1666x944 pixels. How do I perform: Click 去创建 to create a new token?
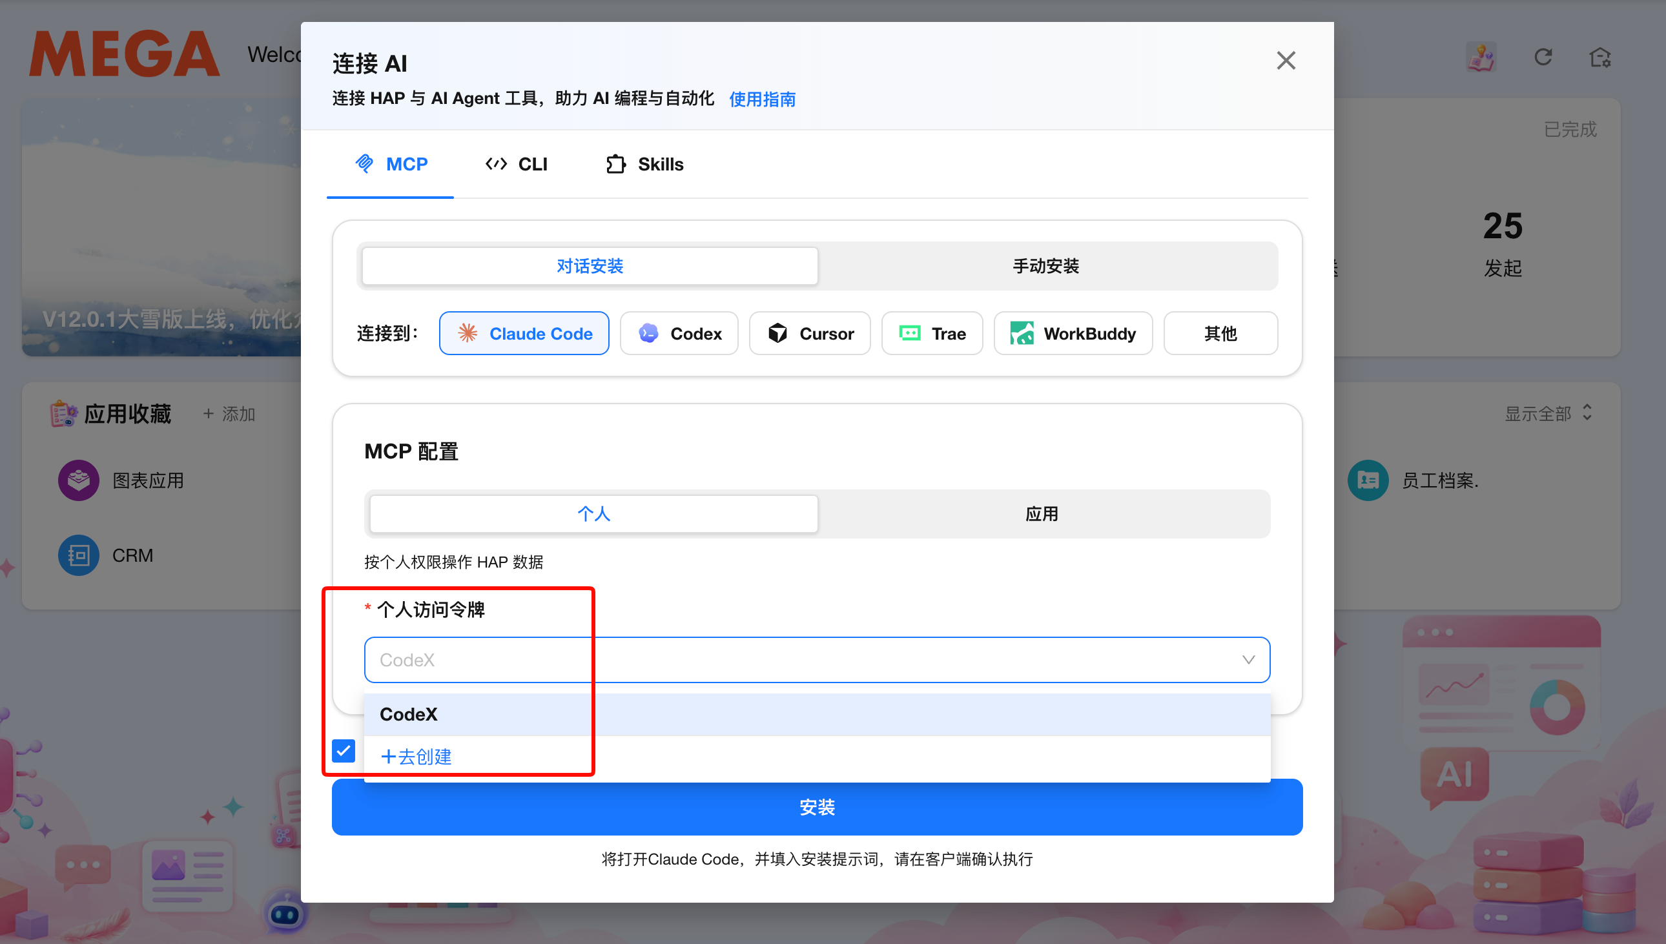point(416,757)
